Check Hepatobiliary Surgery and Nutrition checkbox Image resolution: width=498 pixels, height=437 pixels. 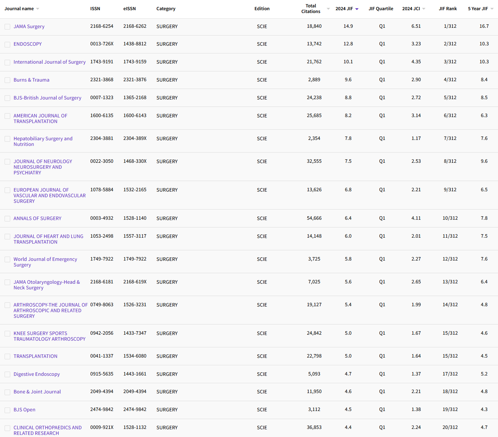pyautogui.click(x=7, y=139)
